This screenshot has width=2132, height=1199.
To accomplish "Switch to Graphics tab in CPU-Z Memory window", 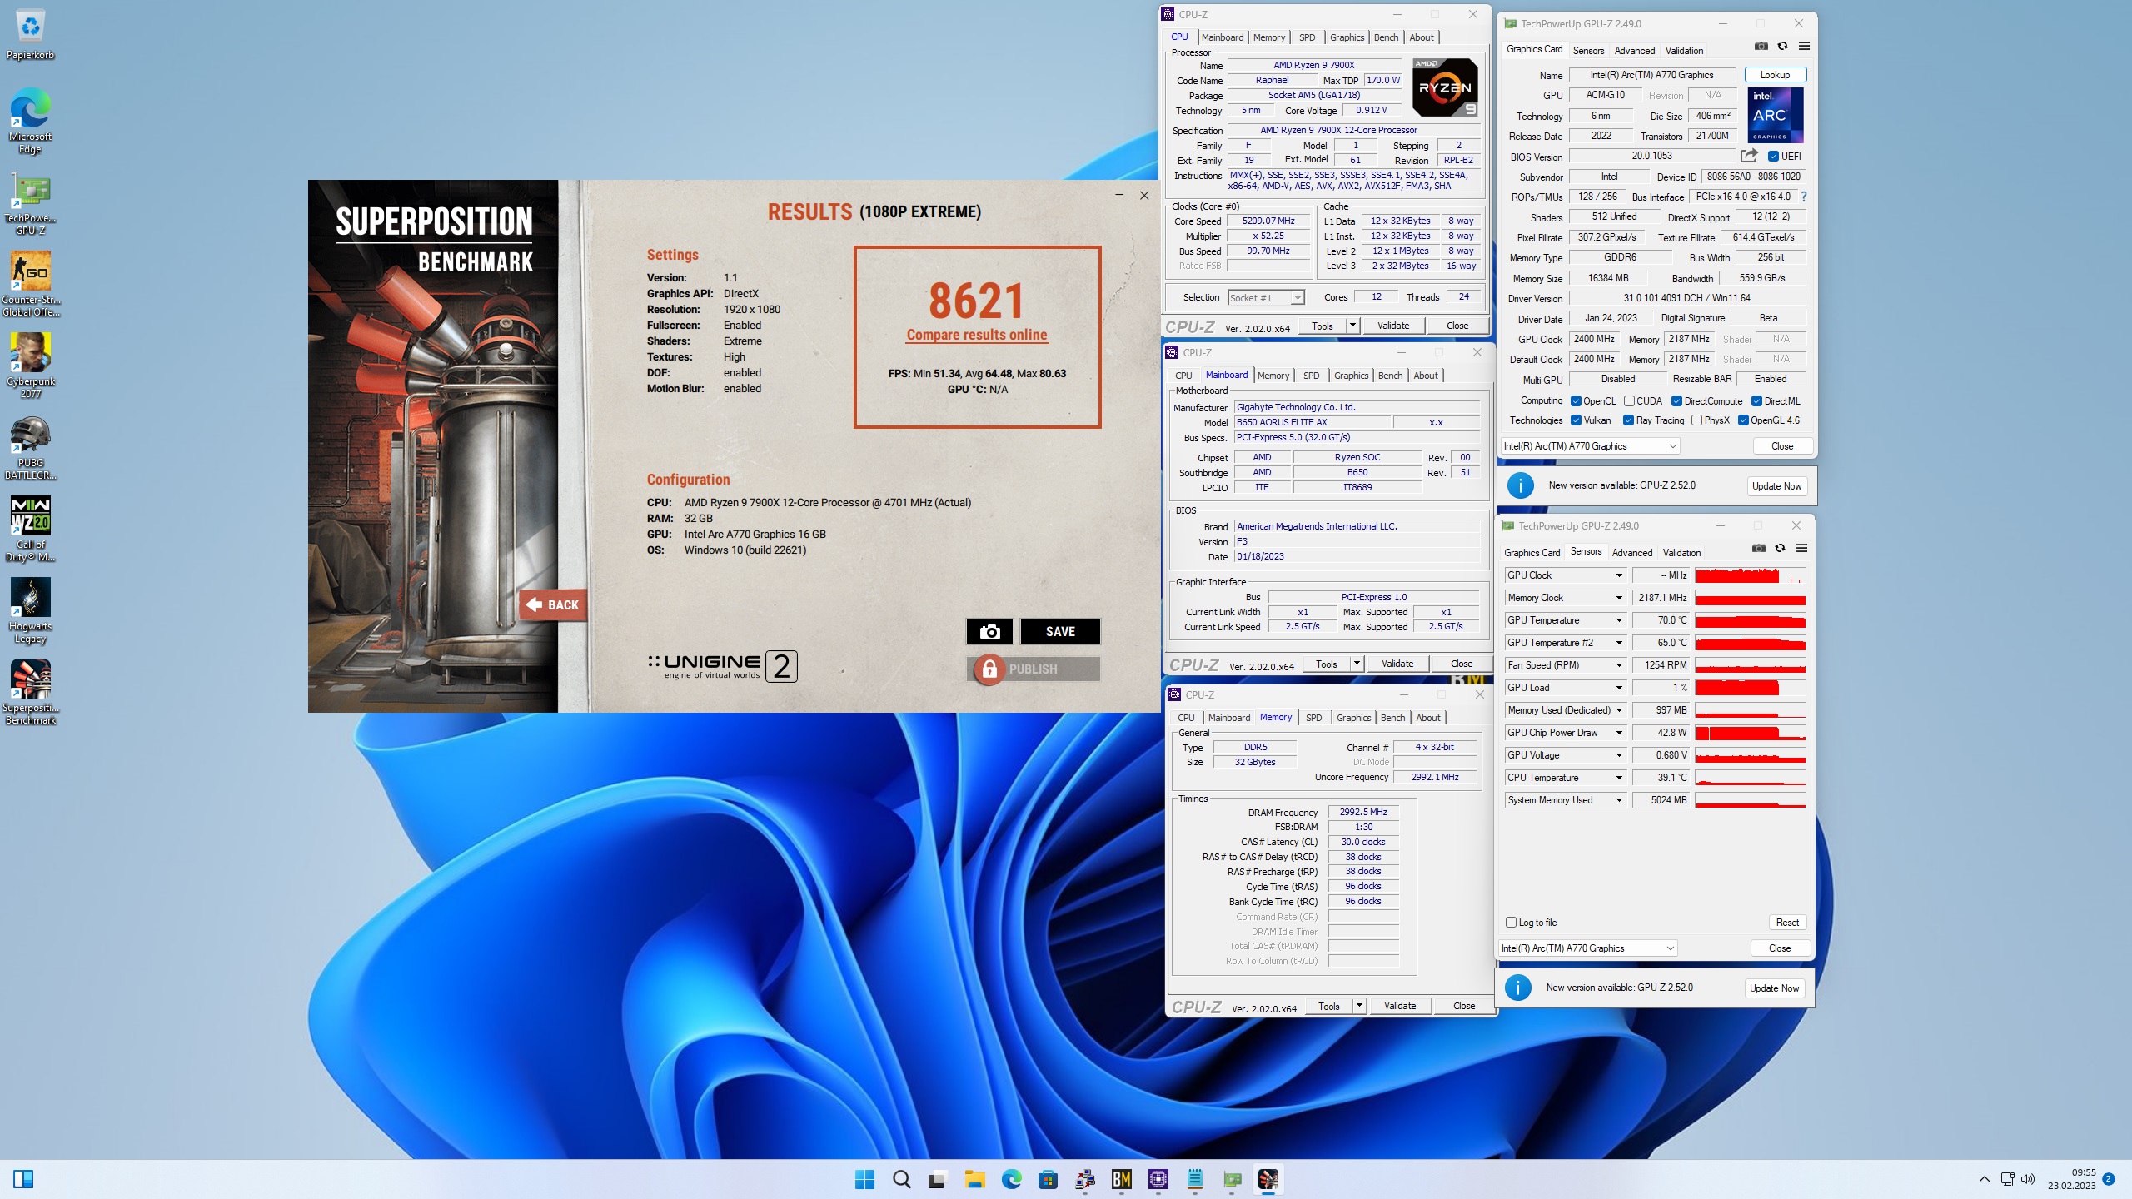I will point(1353,718).
